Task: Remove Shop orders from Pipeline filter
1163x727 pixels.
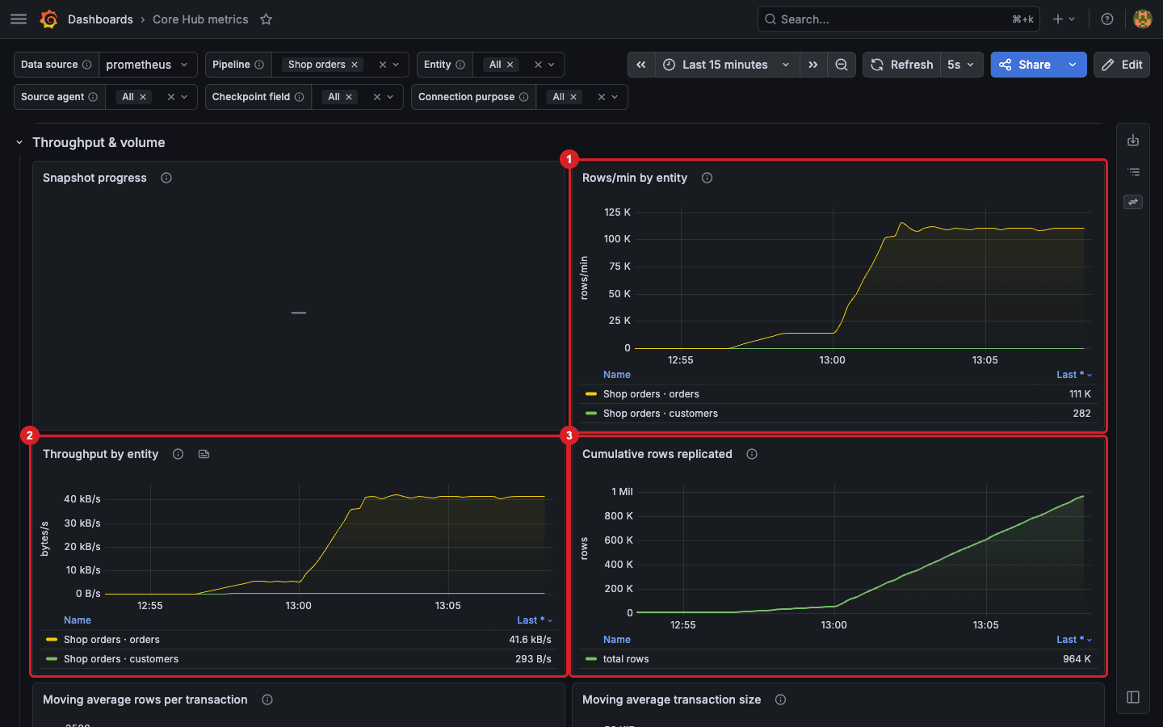Action: pos(355,65)
